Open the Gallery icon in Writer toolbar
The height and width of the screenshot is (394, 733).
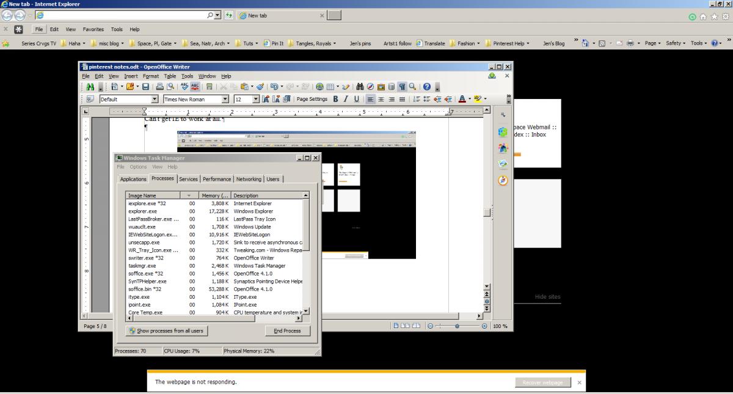pyautogui.click(x=381, y=87)
